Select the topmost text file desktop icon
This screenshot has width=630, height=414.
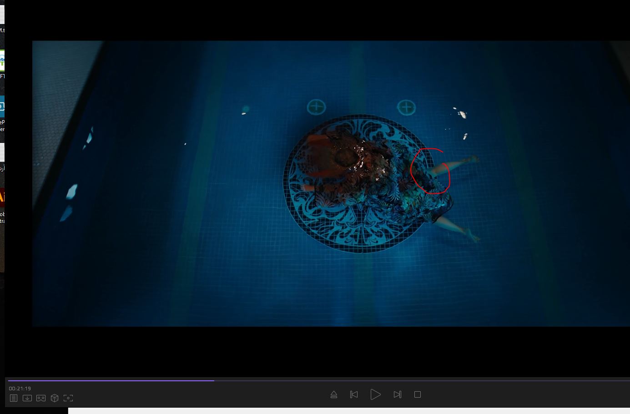pyautogui.click(x=2, y=15)
